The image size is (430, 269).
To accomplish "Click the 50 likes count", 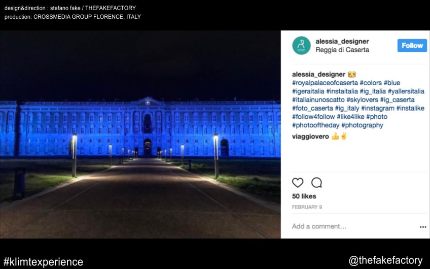I will pyautogui.click(x=304, y=196).
